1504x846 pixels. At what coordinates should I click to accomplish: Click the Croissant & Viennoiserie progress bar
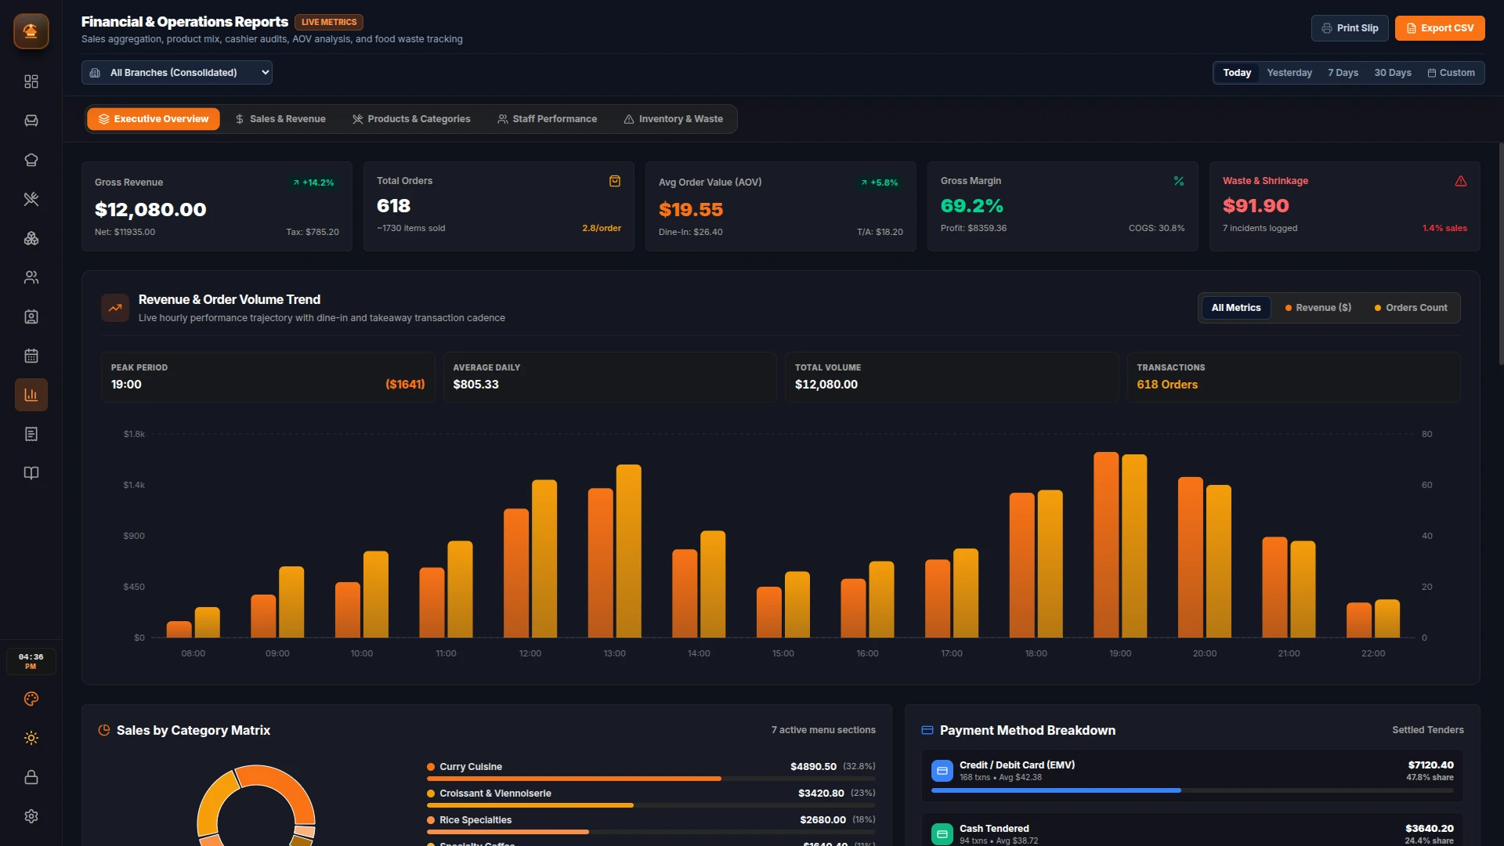651,805
